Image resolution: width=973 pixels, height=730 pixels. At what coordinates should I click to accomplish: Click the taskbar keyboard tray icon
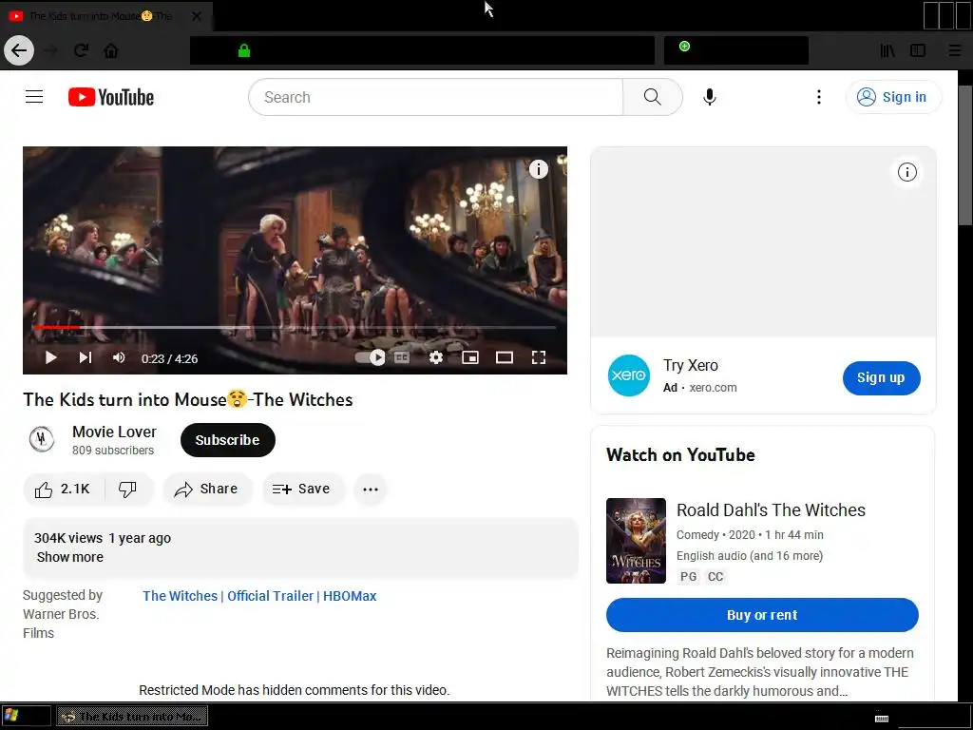(x=881, y=719)
